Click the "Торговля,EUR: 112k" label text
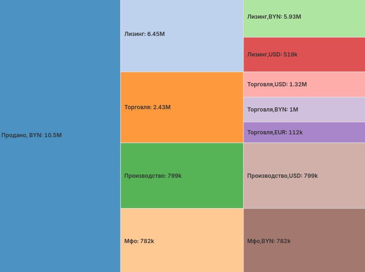Screen dimensions: 365x272 point(275,133)
